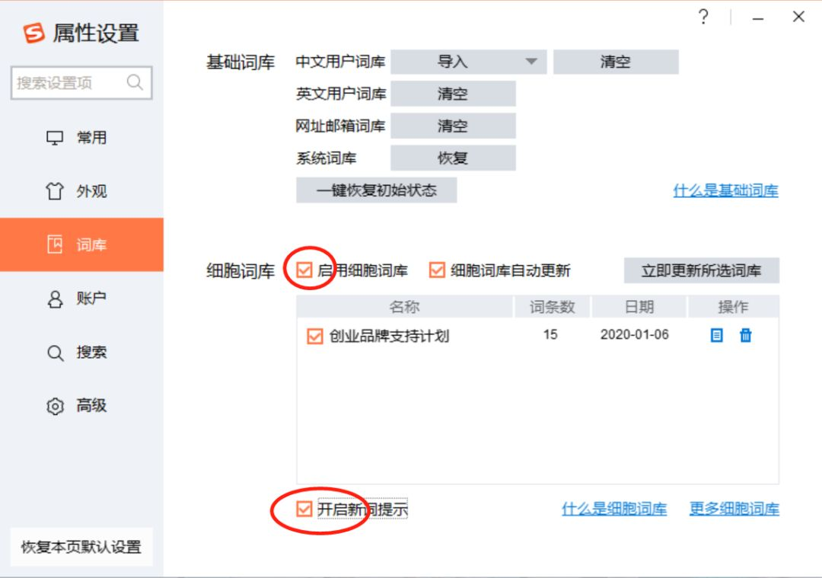This screenshot has height=578, width=822.
Task: Go to the 账户 settings tab
Action: pos(81,299)
